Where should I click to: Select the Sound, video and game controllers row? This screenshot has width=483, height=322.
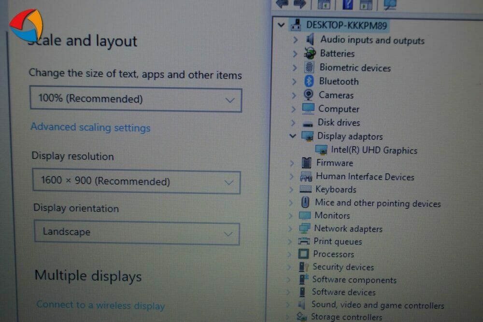coord(378,305)
